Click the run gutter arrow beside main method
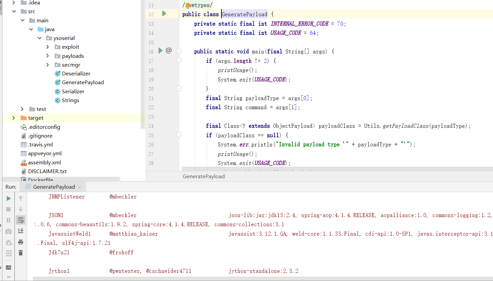This screenshot has height=281, width=493. click(x=160, y=51)
